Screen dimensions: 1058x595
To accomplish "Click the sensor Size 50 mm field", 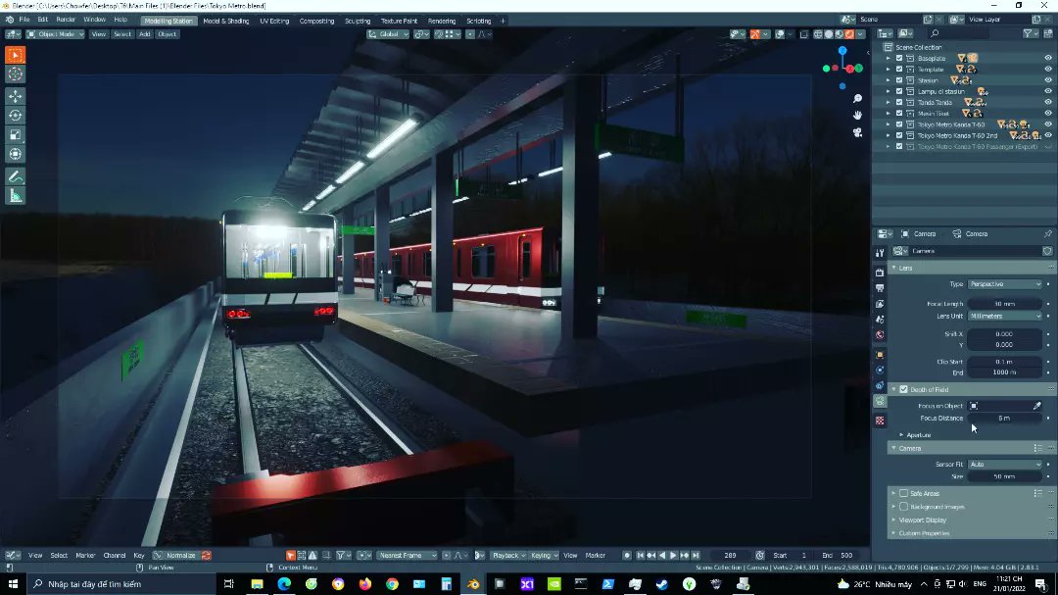I will (1005, 476).
